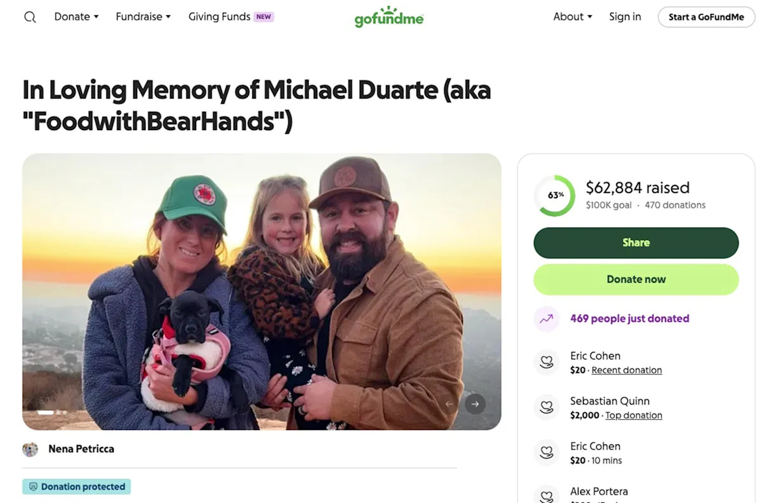The height and width of the screenshot is (503, 762).
Task: Open Giving Funds from the navigation
Action: (220, 17)
